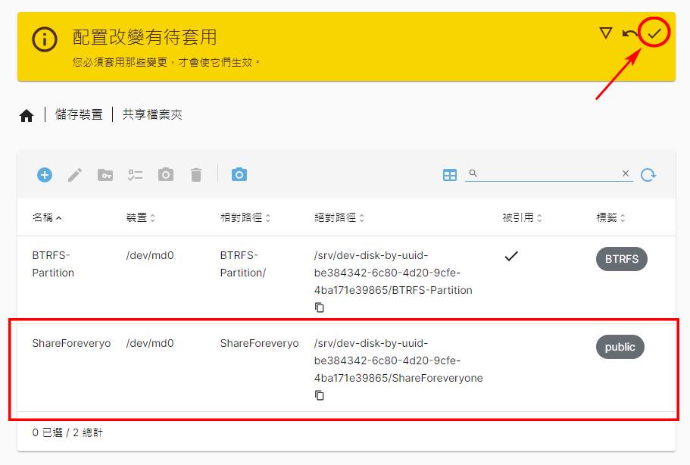Click the grey camera snapshot icon
Viewport: 690px width, 465px height.
[x=165, y=175]
